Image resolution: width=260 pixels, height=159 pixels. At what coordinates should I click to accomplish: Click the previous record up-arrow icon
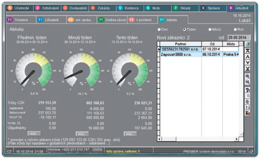tap(247, 57)
